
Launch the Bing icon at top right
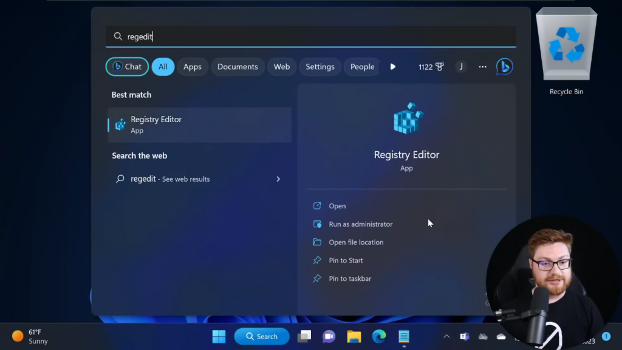(x=505, y=67)
